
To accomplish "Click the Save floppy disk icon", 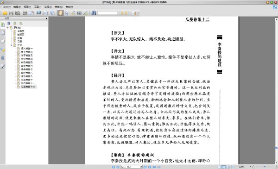I will [11, 13].
